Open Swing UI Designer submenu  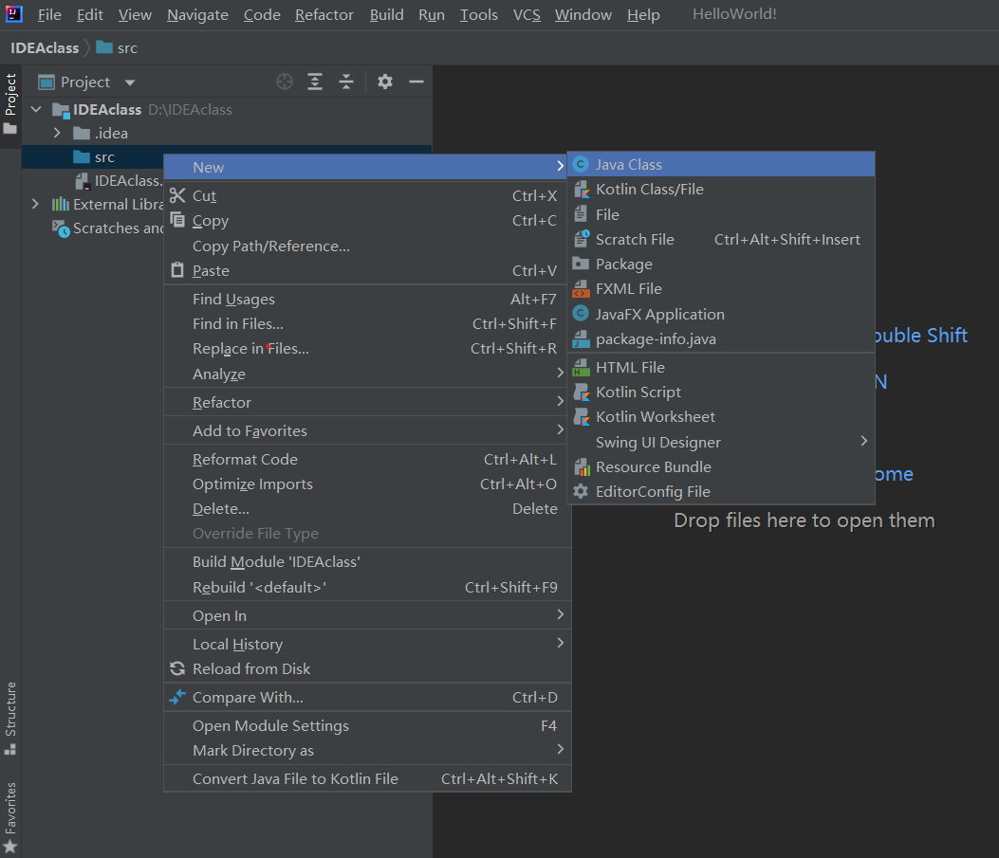657,443
